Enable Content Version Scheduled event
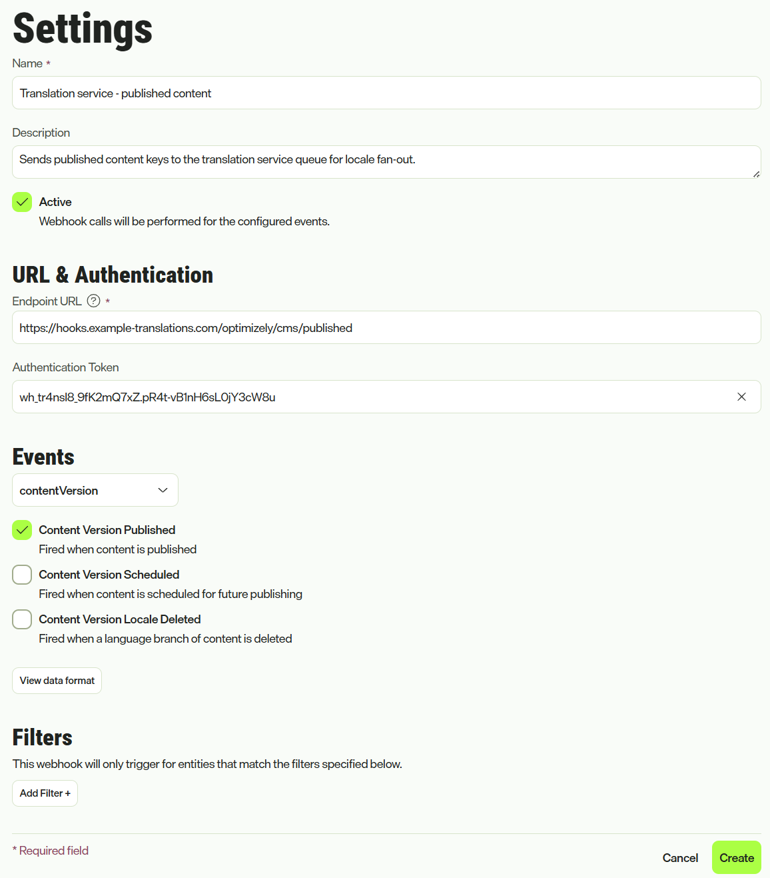This screenshot has width=770, height=878. tap(22, 575)
